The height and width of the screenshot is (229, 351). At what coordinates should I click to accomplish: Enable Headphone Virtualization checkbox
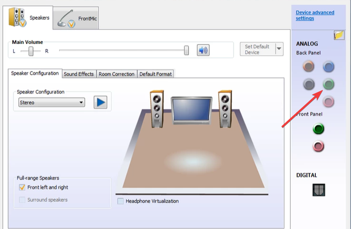[120, 201]
